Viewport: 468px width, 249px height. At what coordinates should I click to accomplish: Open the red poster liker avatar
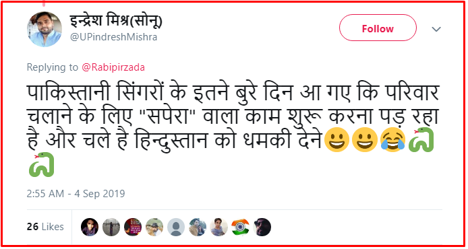133,227
